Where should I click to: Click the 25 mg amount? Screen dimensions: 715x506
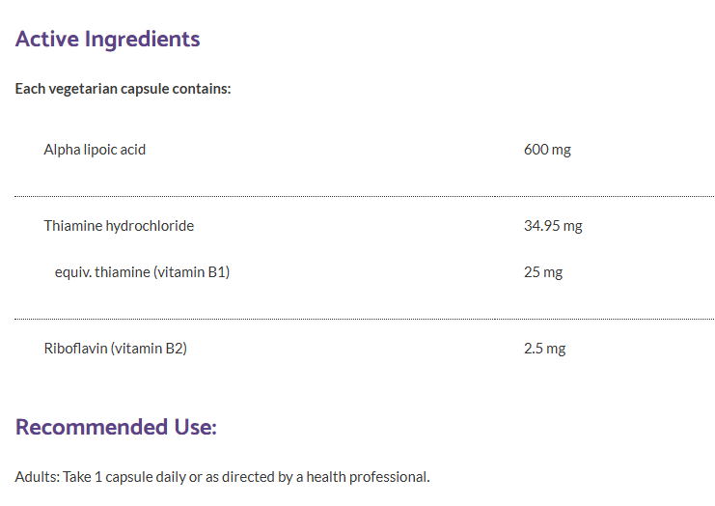click(542, 272)
